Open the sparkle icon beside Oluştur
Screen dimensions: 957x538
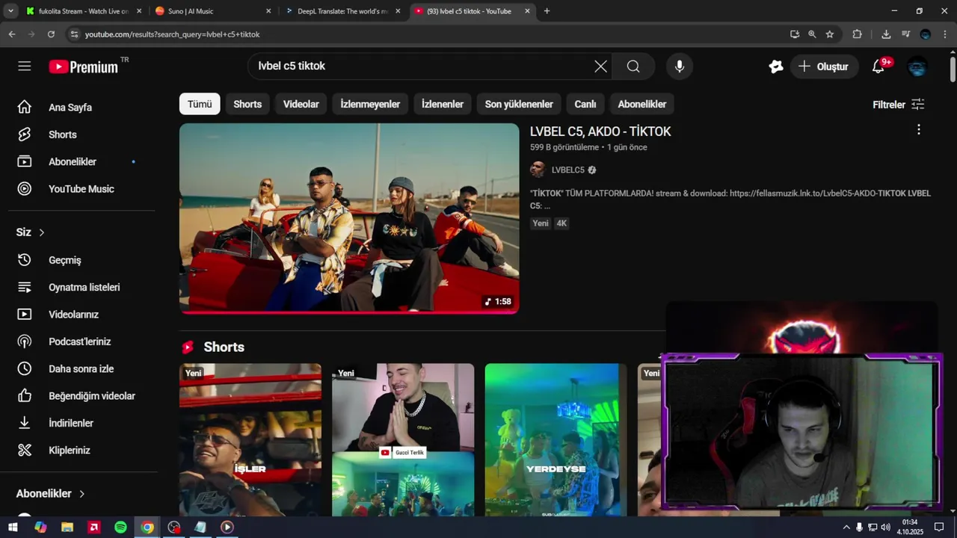click(x=776, y=67)
